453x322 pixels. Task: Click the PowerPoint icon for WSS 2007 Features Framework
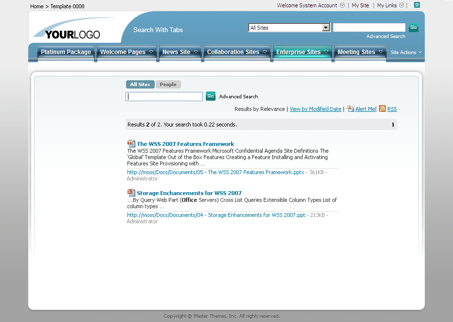131,143
